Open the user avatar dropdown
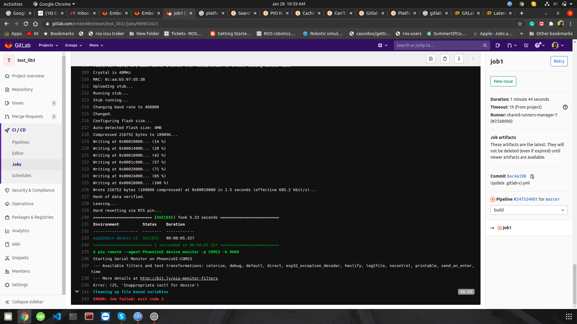Image resolution: width=577 pixels, height=324 pixels. [x=558, y=45]
